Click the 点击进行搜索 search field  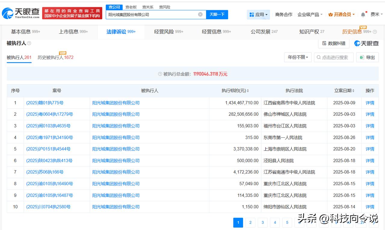coord(334,57)
